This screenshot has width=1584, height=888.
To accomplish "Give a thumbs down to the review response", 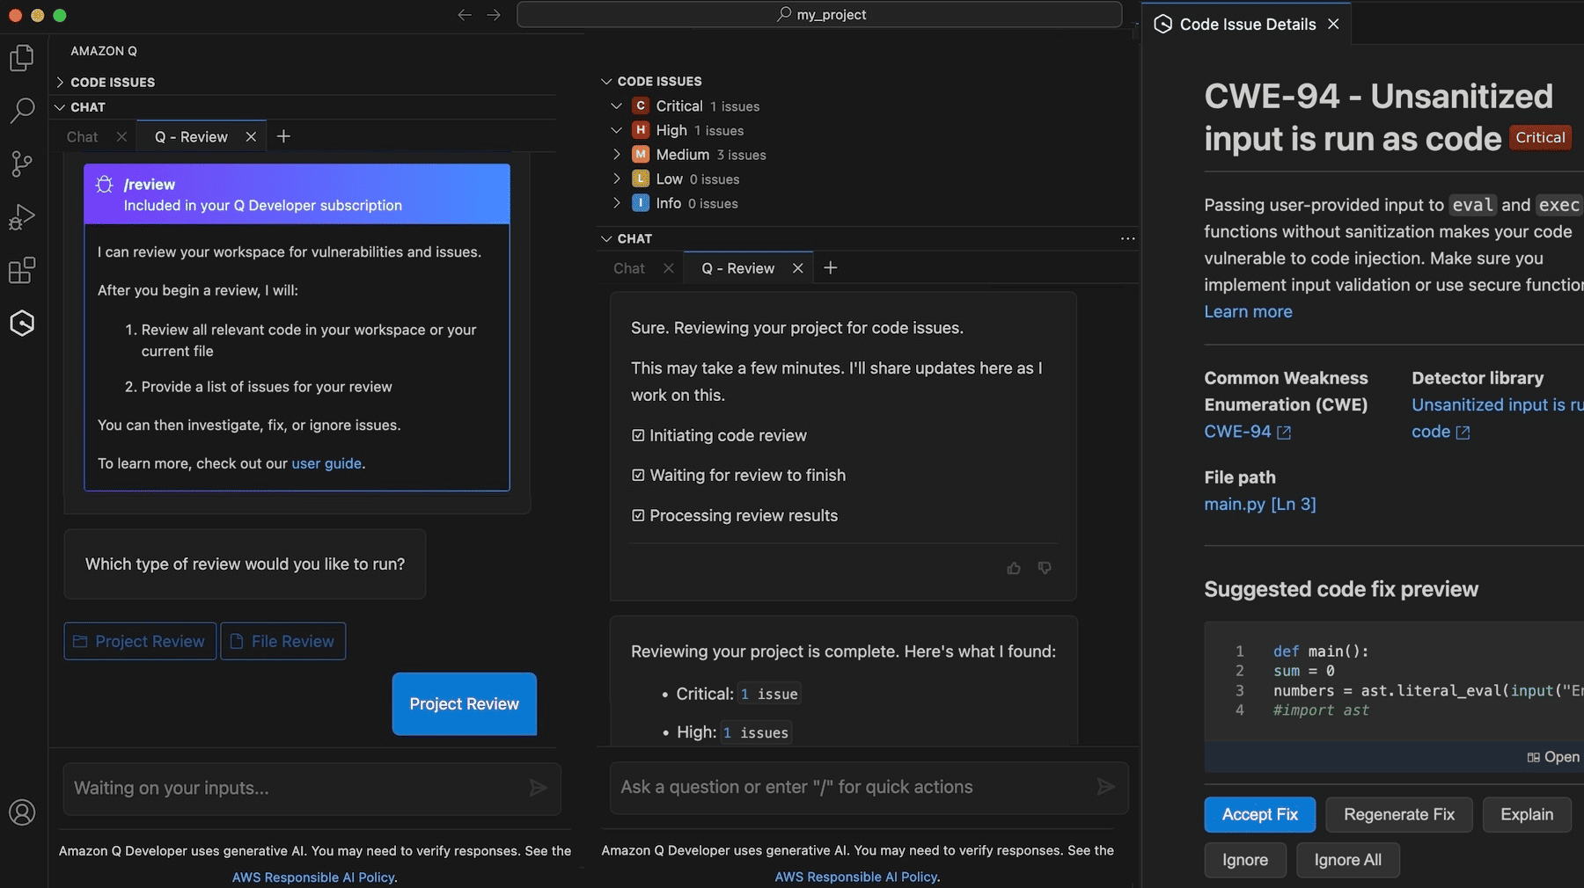I will click(x=1045, y=568).
